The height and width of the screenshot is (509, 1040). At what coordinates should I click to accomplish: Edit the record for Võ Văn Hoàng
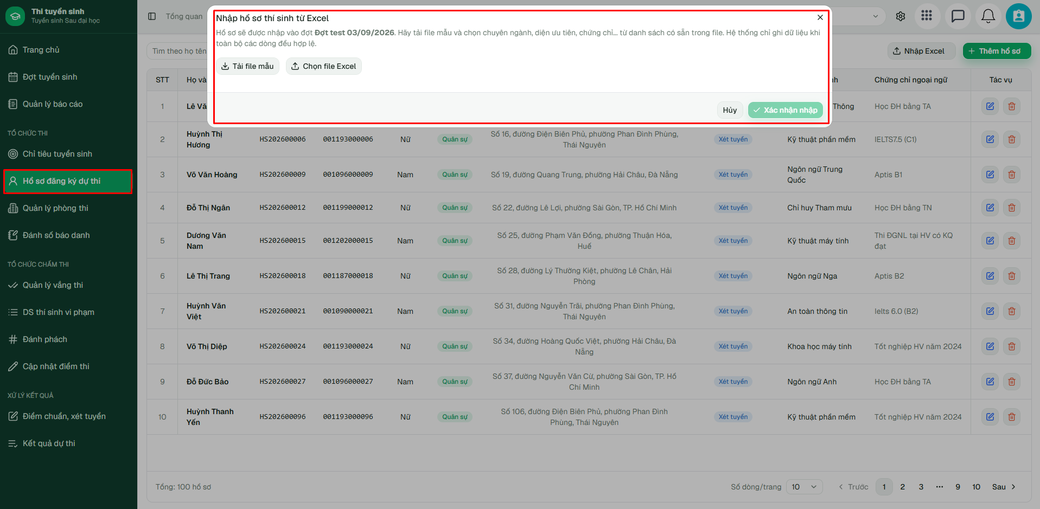tap(990, 175)
